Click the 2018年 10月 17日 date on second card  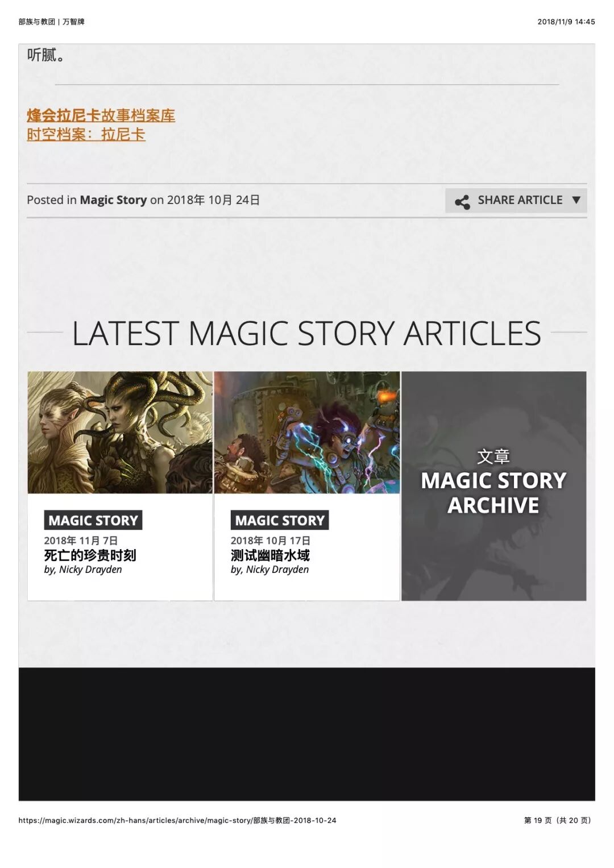[271, 541]
